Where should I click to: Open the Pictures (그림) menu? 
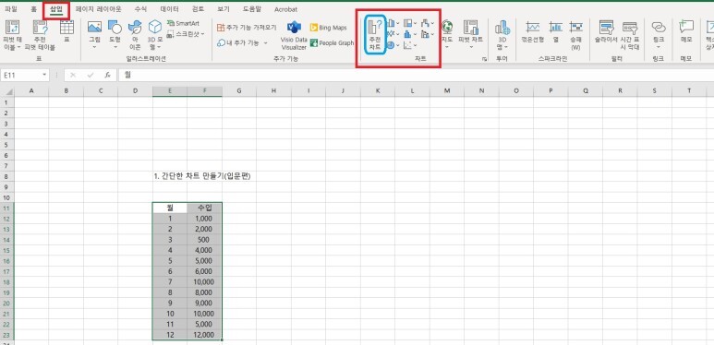[94, 34]
